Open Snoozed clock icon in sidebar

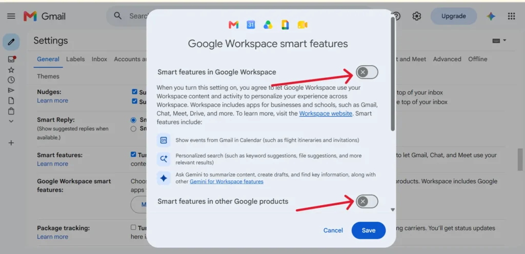(11, 80)
